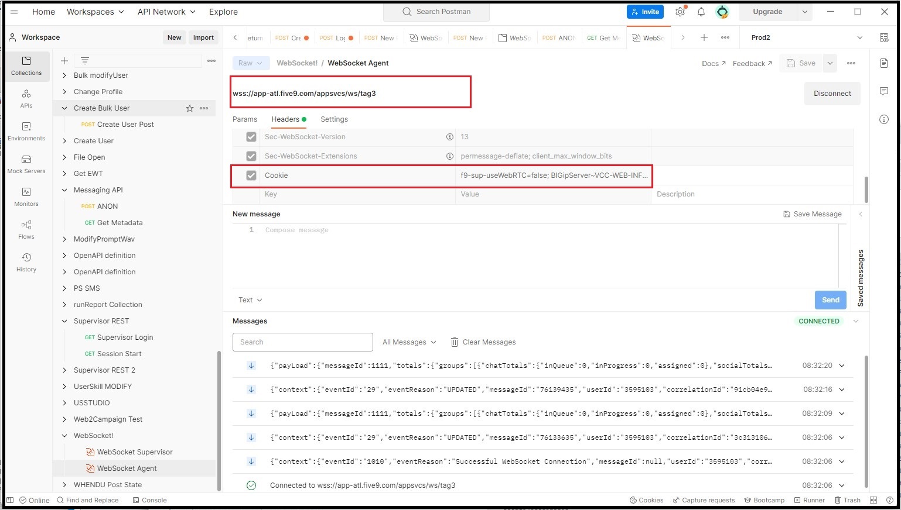The height and width of the screenshot is (510, 901).
Task: Open the Explore menu item
Action: point(223,12)
